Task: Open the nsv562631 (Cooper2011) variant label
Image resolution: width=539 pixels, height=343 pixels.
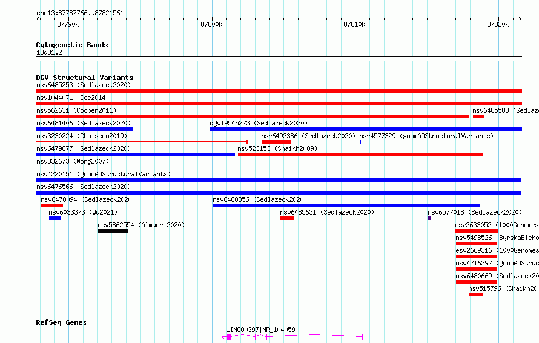Action: (76, 110)
